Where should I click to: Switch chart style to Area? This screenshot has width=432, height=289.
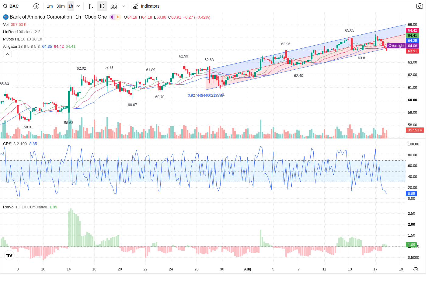click(114, 6)
